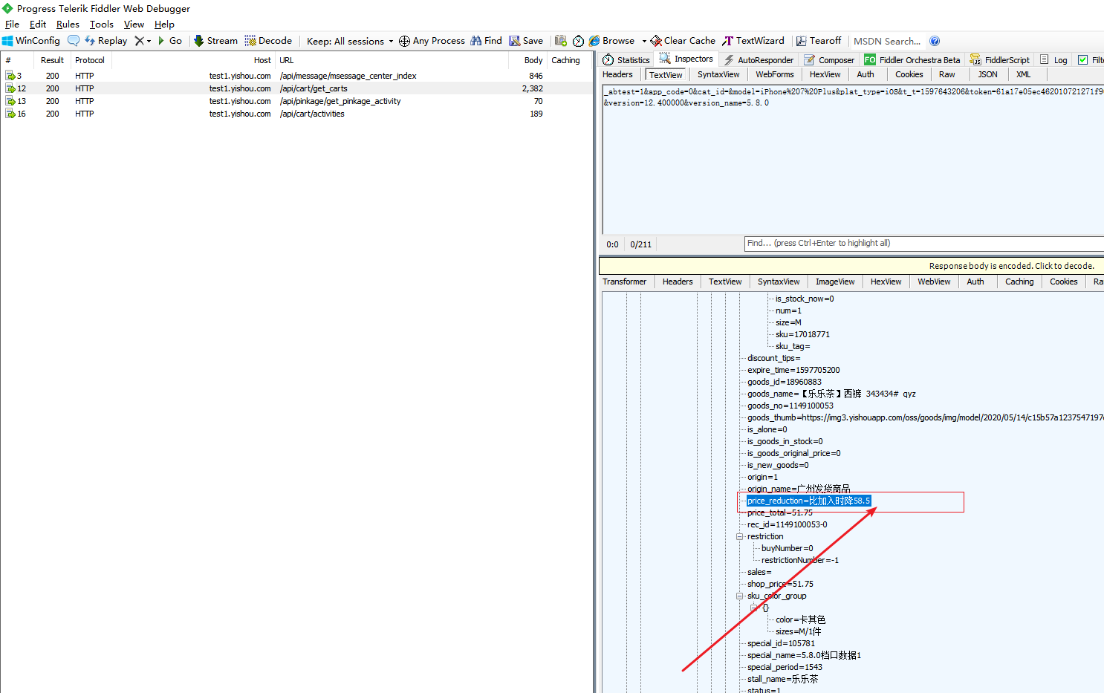The image size is (1104, 693).
Task: Sort sessions by Host column header
Action: coord(193,60)
